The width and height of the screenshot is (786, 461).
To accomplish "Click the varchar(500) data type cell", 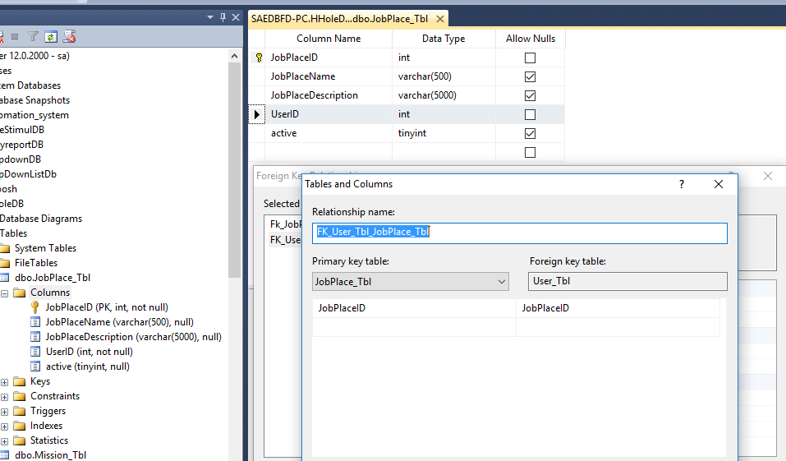I will coord(444,76).
